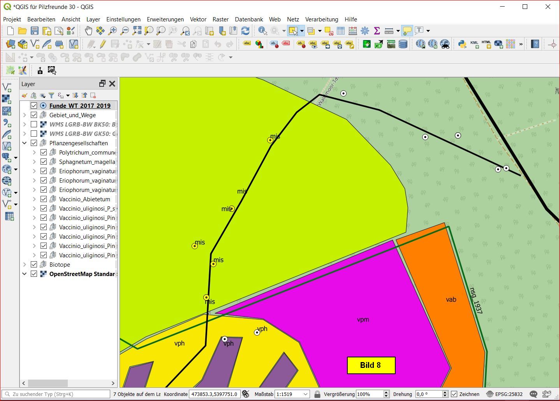Uncheck the Biotope layer visibility
This screenshot has width=560, height=401.
click(x=34, y=264)
